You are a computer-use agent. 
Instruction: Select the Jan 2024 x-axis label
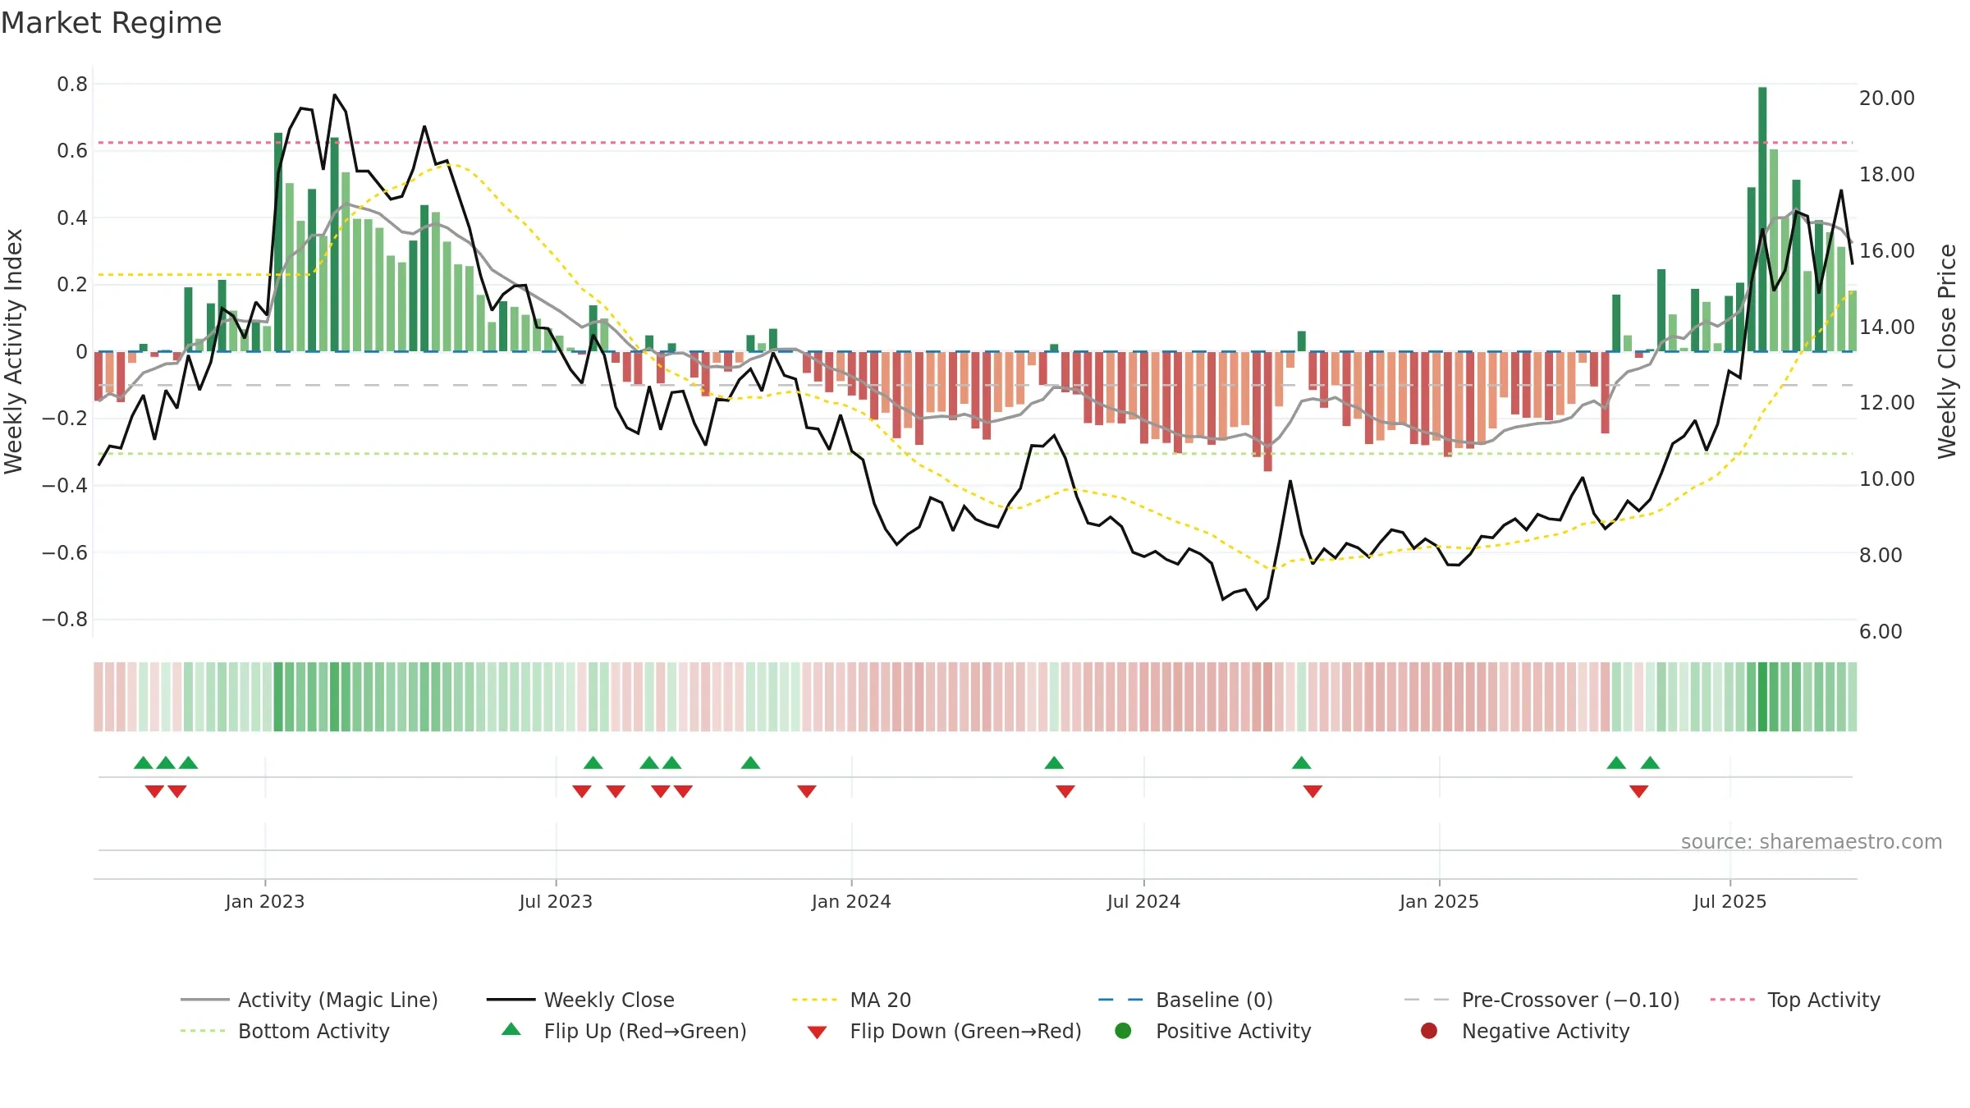tap(851, 901)
